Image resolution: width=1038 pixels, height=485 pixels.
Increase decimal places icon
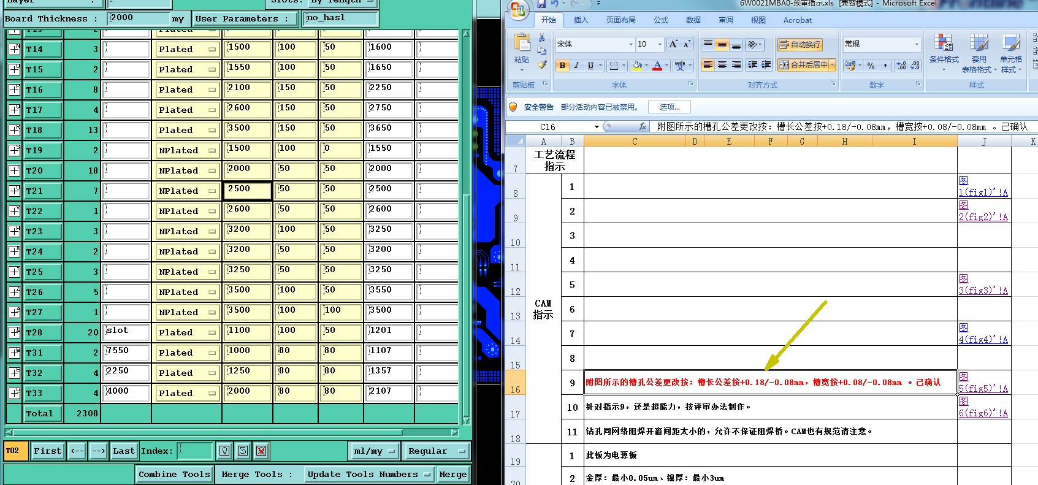point(901,65)
